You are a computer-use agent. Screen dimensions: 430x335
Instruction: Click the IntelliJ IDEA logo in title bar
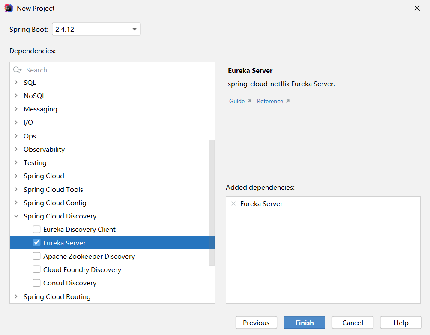pos(9,8)
